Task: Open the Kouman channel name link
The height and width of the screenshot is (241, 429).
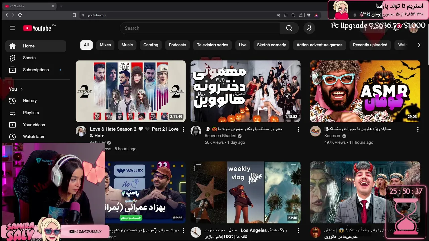Action: click(x=333, y=136)
